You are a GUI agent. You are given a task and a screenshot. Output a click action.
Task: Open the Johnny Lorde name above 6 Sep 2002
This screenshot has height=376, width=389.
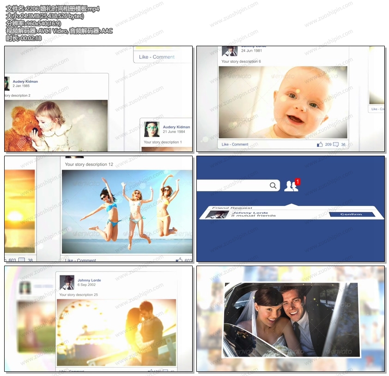click(89, 280)
